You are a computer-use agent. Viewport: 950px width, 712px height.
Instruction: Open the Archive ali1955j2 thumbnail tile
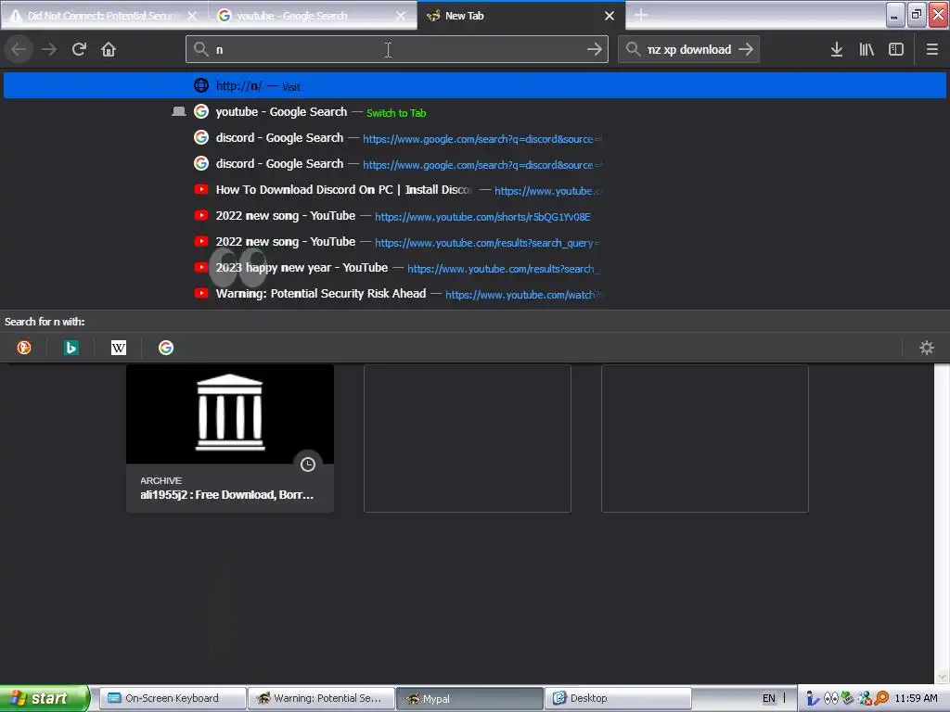230,439
